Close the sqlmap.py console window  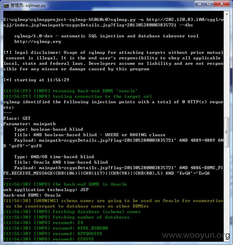pyautogui.click(x=222, y=3)
